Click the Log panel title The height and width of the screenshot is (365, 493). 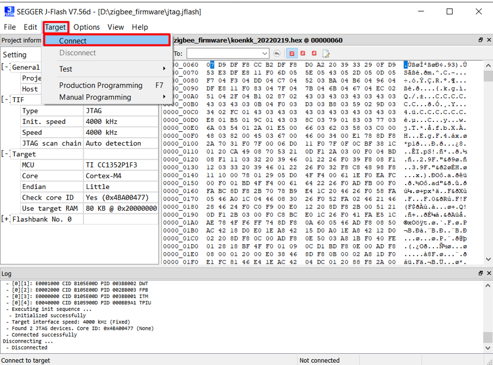[6, 273]
